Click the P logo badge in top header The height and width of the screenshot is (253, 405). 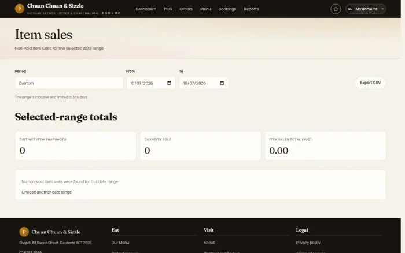(x=20, y=9)
